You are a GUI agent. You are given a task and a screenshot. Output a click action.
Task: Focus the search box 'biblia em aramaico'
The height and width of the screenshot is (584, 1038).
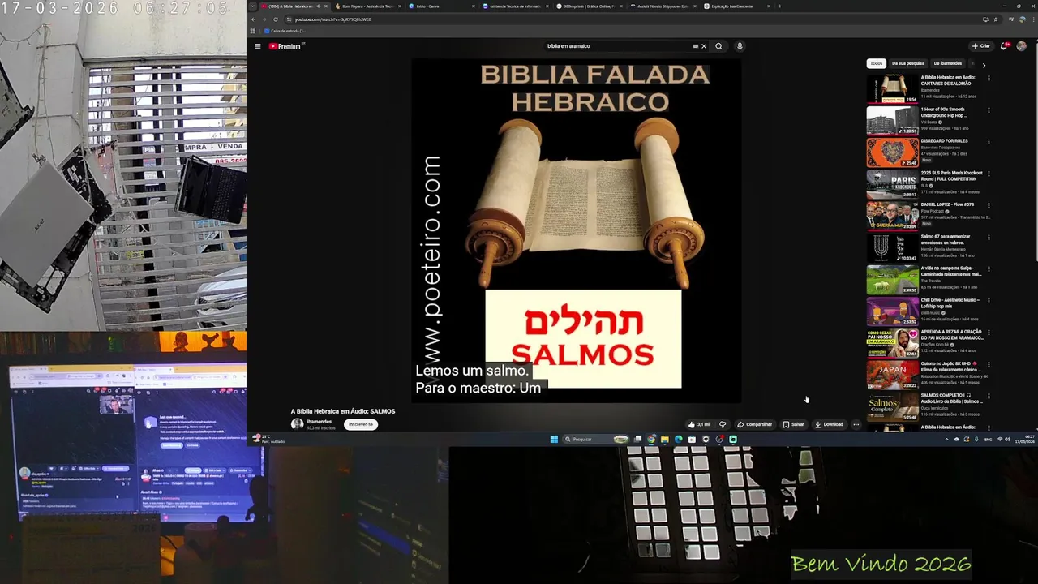(616, 46)
